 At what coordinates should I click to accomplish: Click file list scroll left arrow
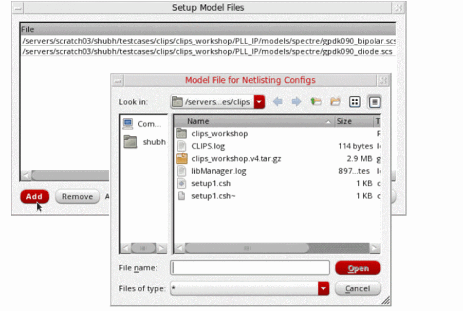coord(179,248)
